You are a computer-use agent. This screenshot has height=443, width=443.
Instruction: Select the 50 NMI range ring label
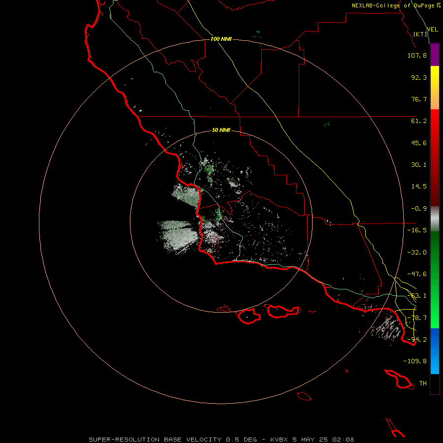221,130
